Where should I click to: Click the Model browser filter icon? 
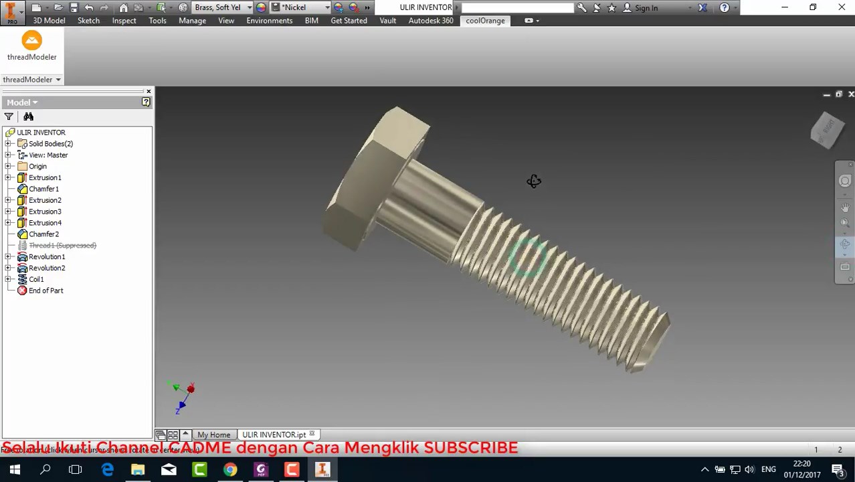coord(9,116)
